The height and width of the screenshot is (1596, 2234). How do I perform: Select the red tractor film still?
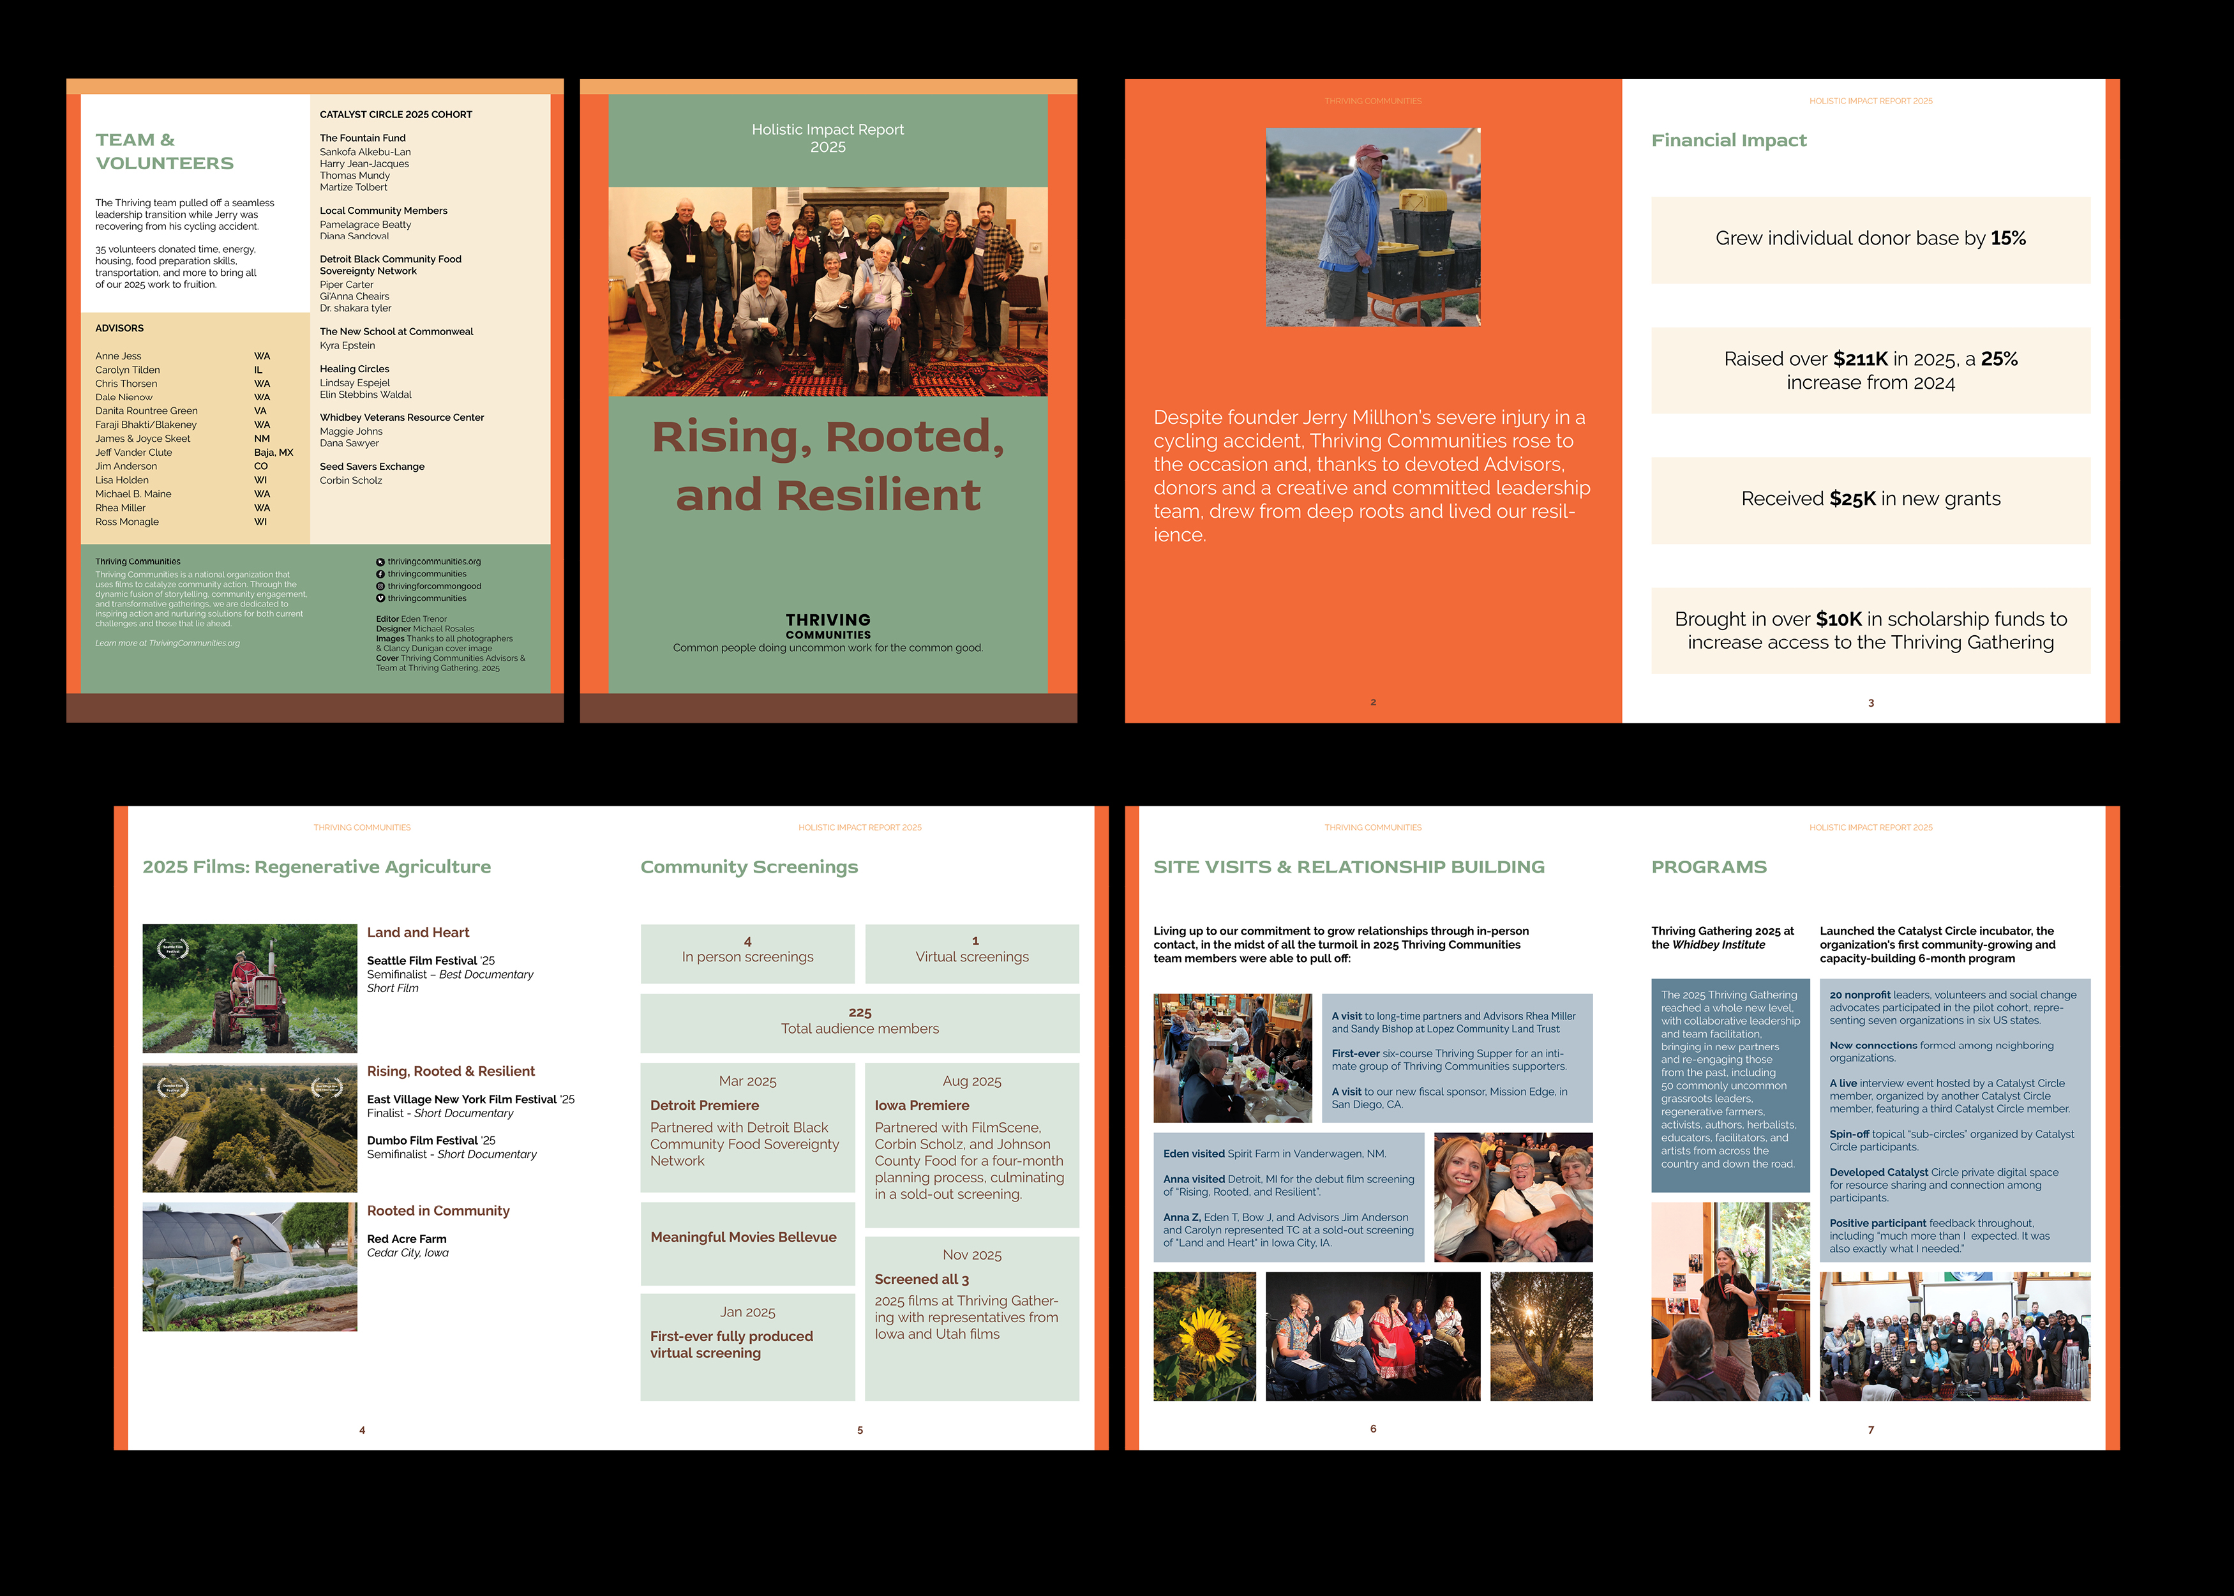tap(250, 988)
